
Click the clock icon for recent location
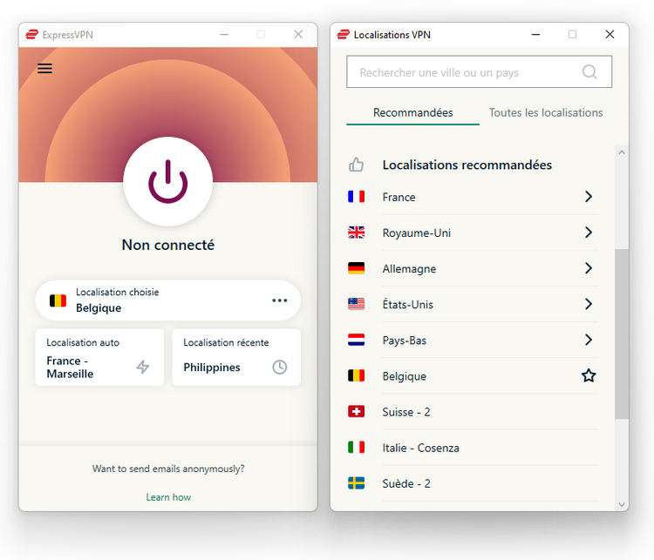tap(279, 367)
